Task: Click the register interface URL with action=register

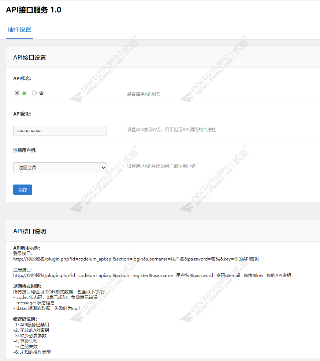Action: 152,275
